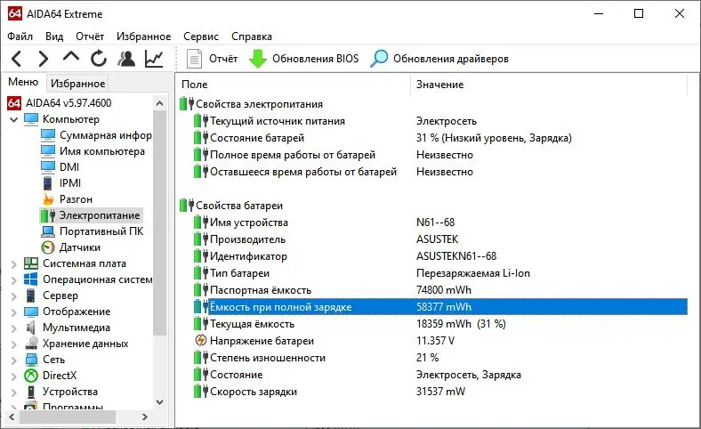Open the graph chart toolbar icon

point(154,59)
